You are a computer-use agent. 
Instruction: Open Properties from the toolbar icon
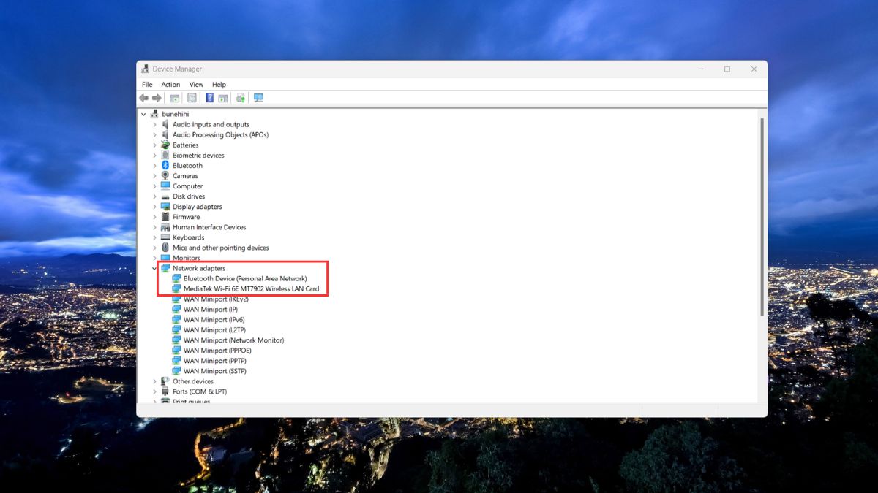(192, 98)
